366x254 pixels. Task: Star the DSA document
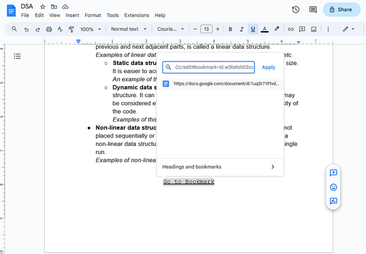click(43, 7)
